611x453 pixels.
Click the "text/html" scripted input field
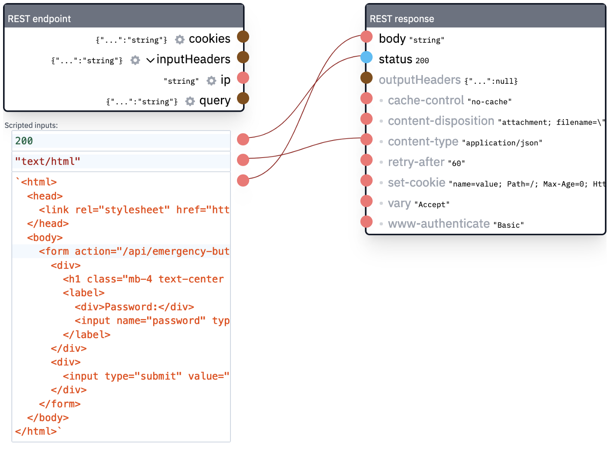point(121,161)
